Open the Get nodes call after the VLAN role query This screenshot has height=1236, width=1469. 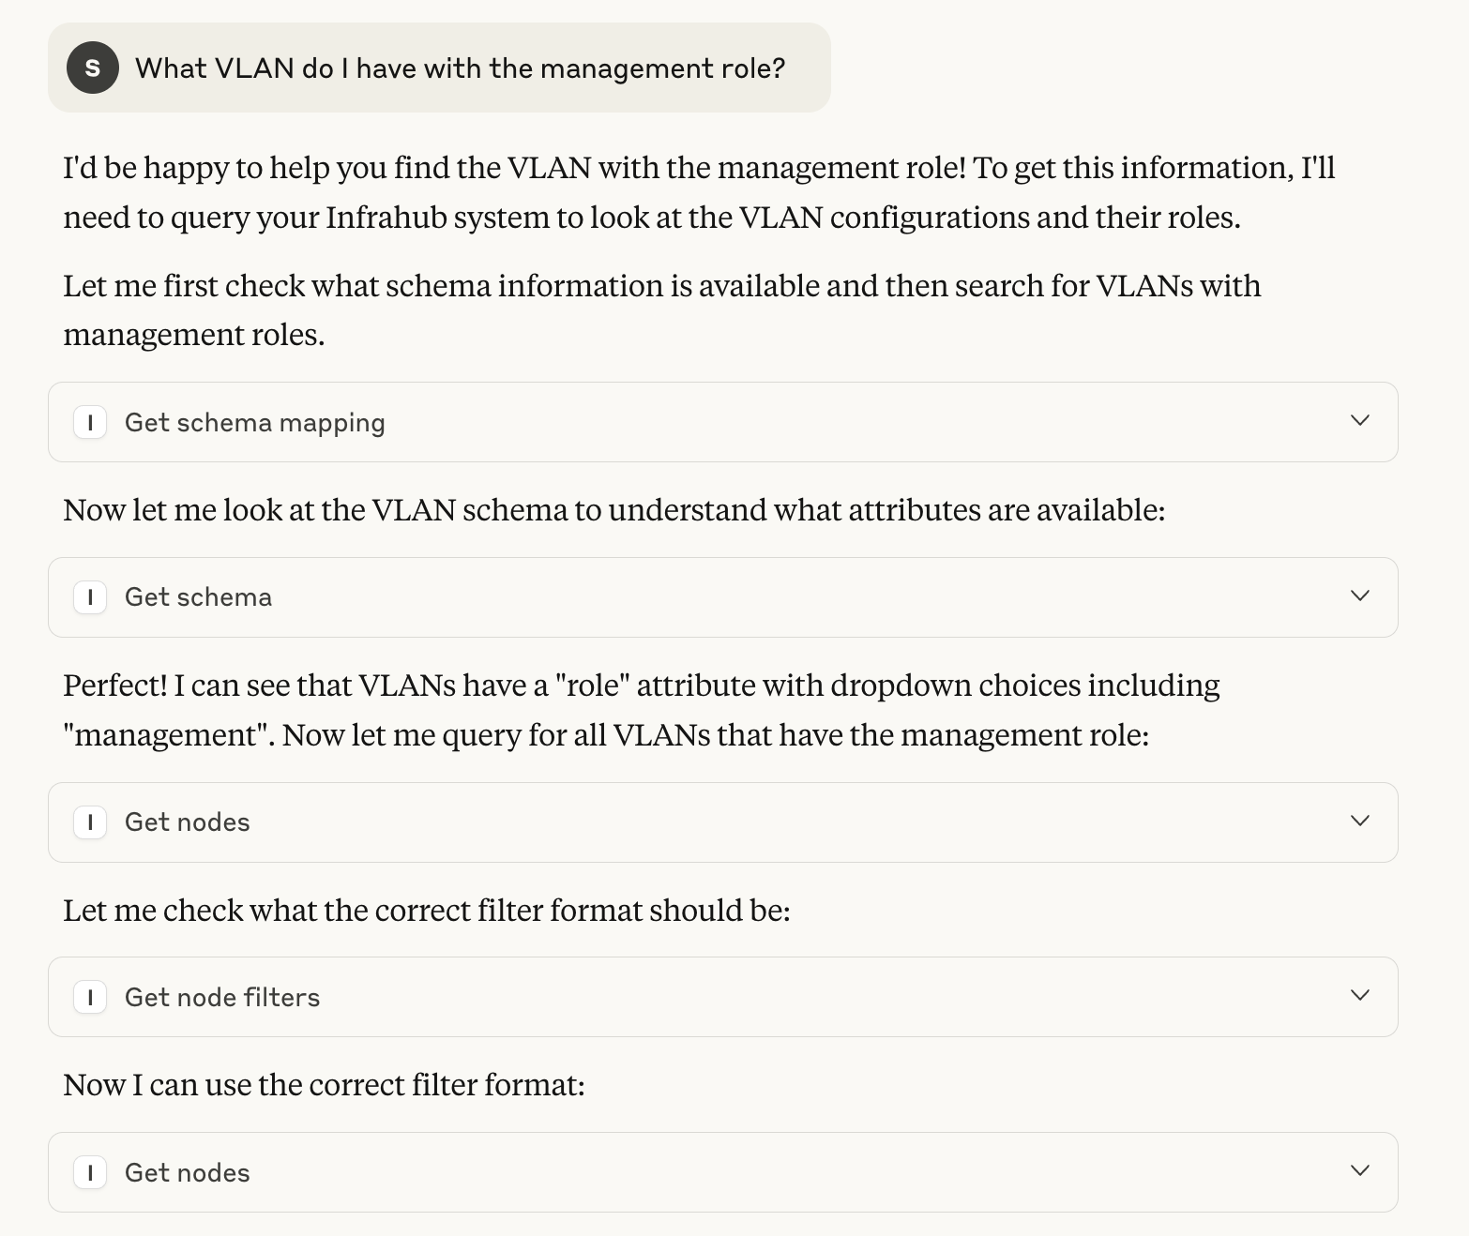coord(722,822)
